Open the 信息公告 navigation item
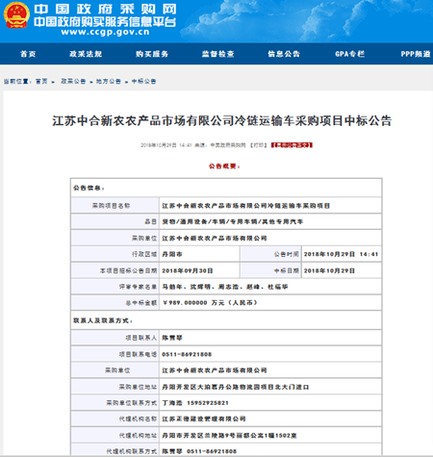Viewport: 433px width, 457px height. [x=284, y=54]
